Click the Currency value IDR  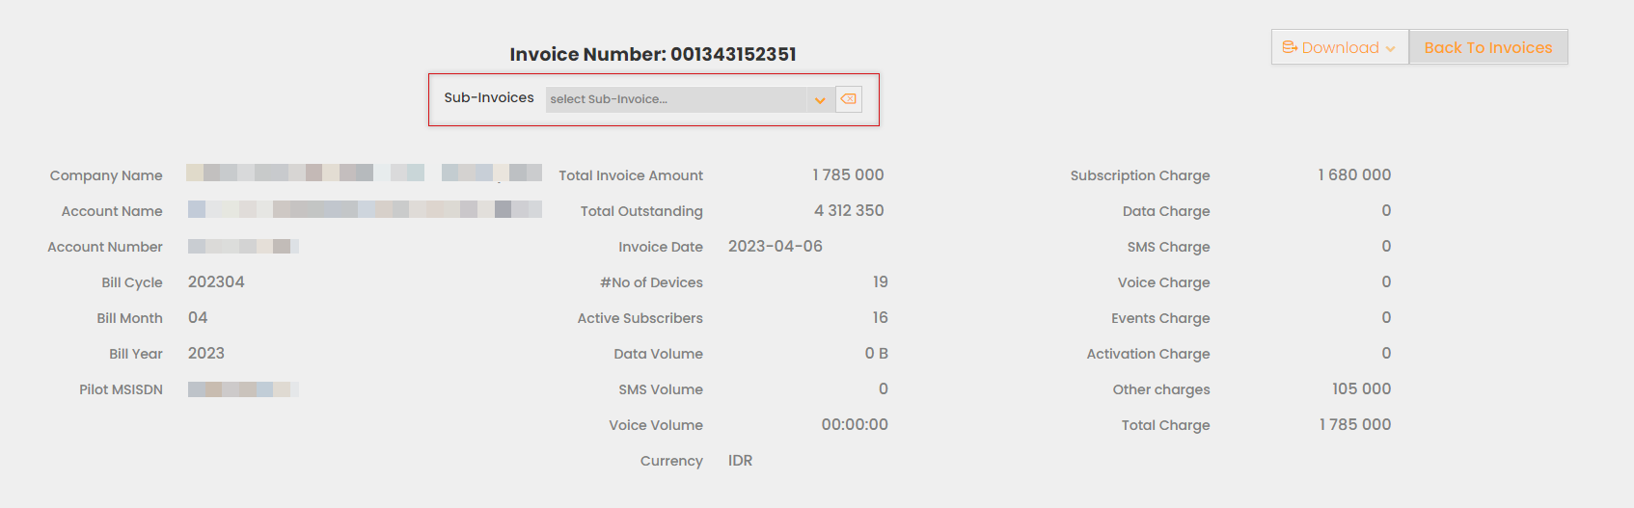[x=740, y=460]
